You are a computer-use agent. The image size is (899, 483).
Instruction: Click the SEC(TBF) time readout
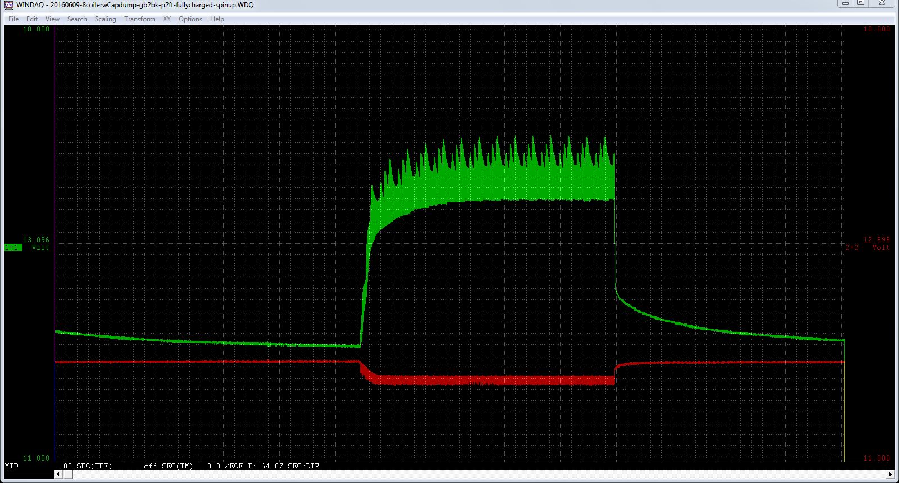click(87, 466)
